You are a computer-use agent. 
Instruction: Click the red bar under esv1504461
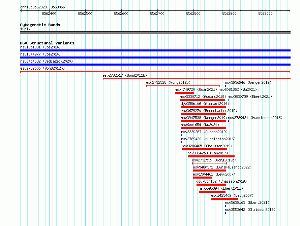[203, 178]
